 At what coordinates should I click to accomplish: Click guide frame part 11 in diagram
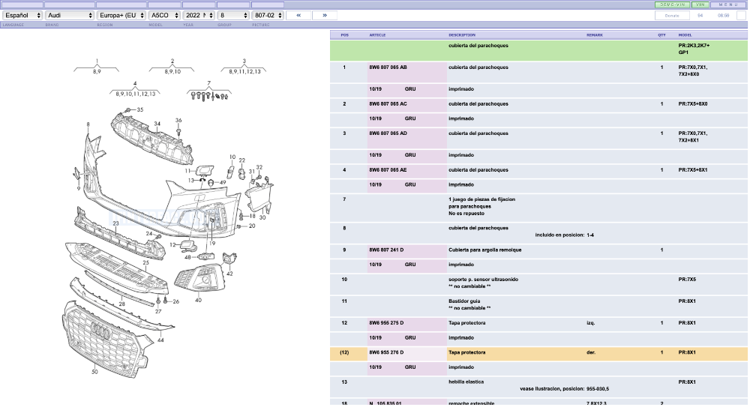(203, 170)
